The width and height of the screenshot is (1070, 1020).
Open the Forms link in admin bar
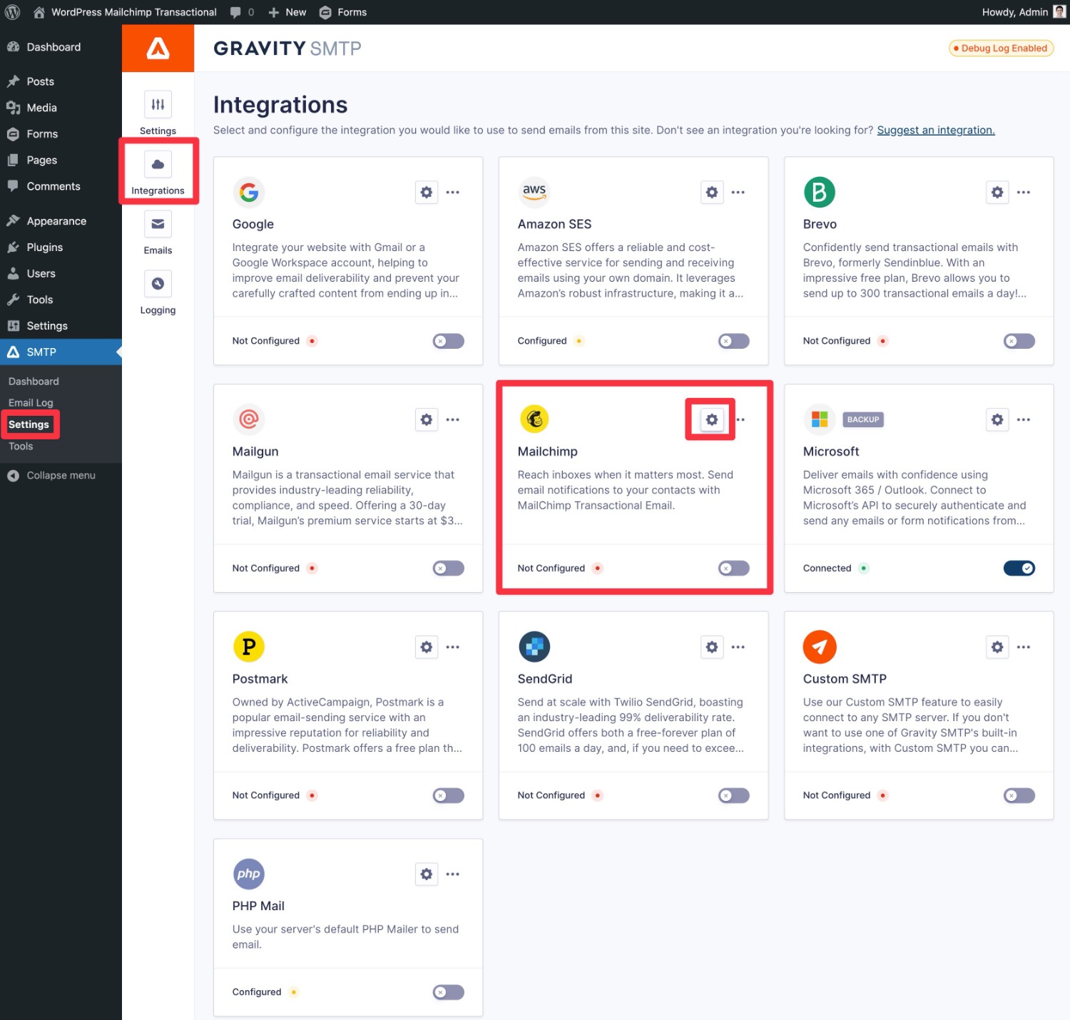[343, 12]
